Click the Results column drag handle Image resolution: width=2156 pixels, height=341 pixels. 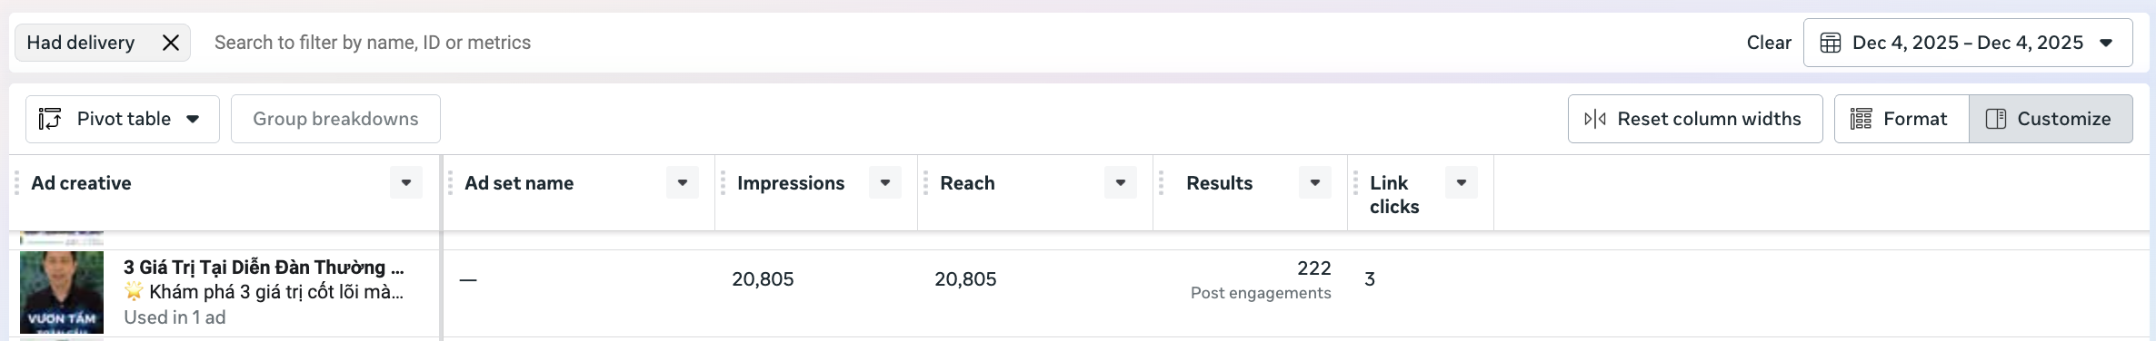(1161, 183)
